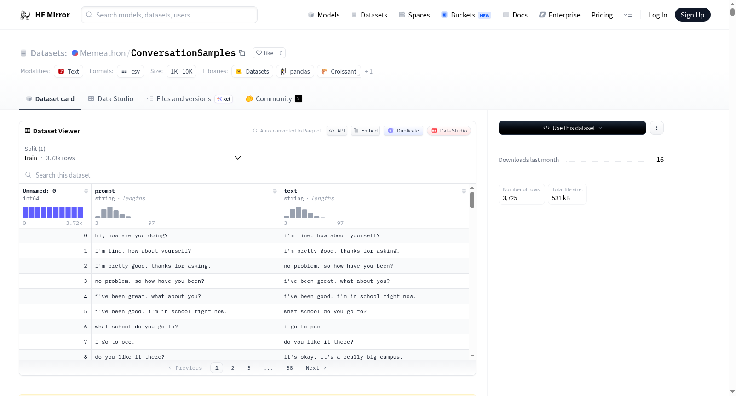This screenshot has height=396, width=736.
Task: Sort by the prompt column
Action: pyautogui.click(x=275, y=191)
